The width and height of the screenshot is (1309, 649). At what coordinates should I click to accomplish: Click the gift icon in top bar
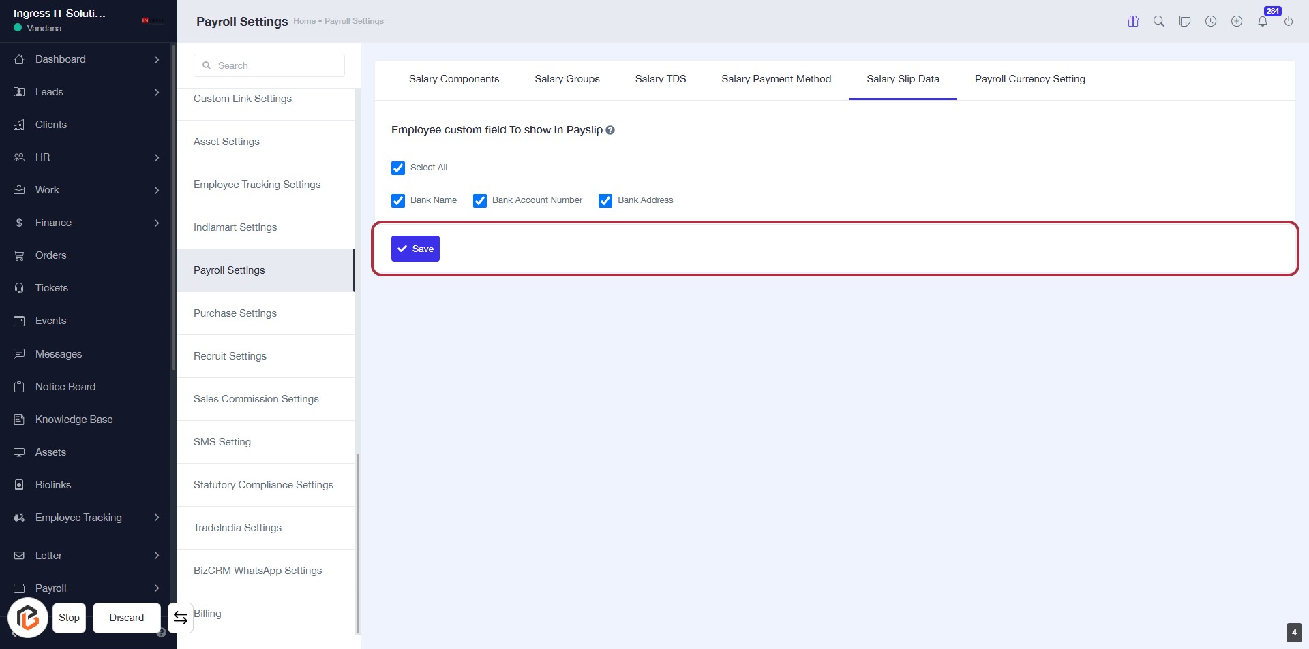[x=1133, y=21]
